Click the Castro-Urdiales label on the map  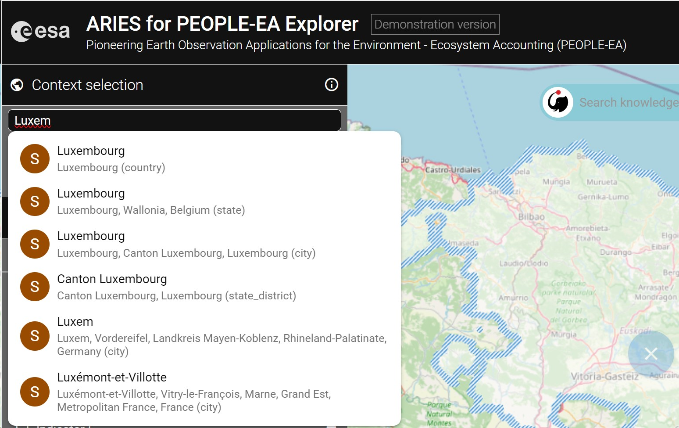(x=453, y=170)
